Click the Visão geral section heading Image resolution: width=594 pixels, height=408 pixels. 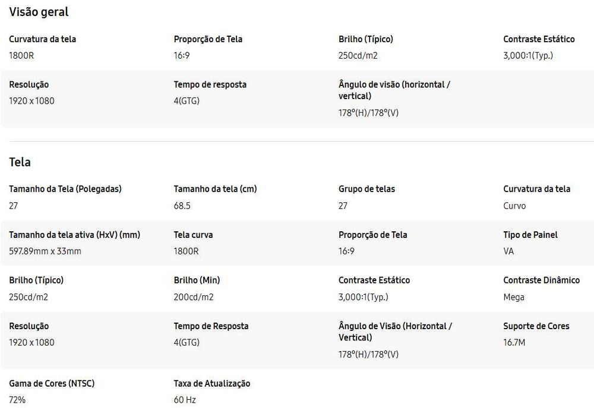[x=39, y=12]
